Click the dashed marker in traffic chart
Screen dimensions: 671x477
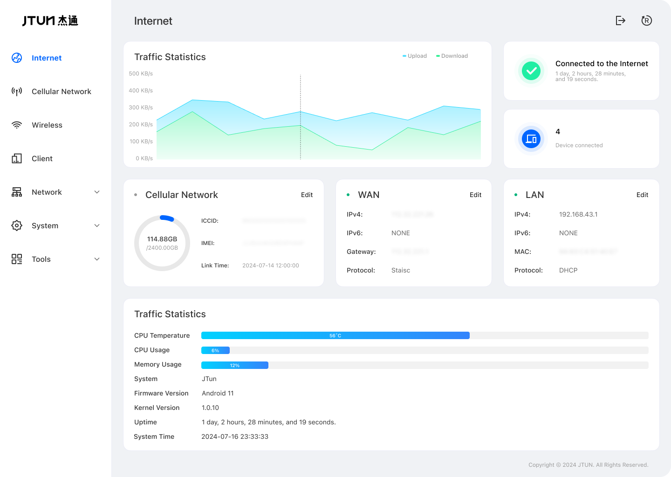(301, 117)
